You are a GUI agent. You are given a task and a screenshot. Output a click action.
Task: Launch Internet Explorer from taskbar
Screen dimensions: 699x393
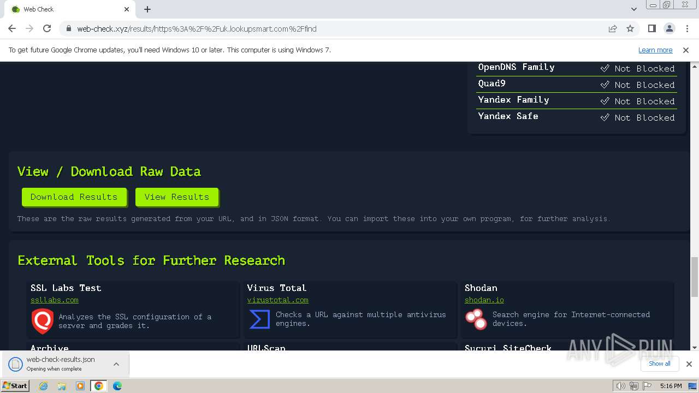click(x=44, y=386)
